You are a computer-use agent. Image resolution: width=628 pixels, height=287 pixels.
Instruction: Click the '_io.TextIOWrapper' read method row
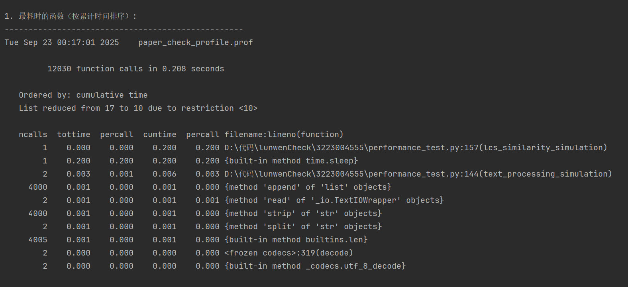334,201
